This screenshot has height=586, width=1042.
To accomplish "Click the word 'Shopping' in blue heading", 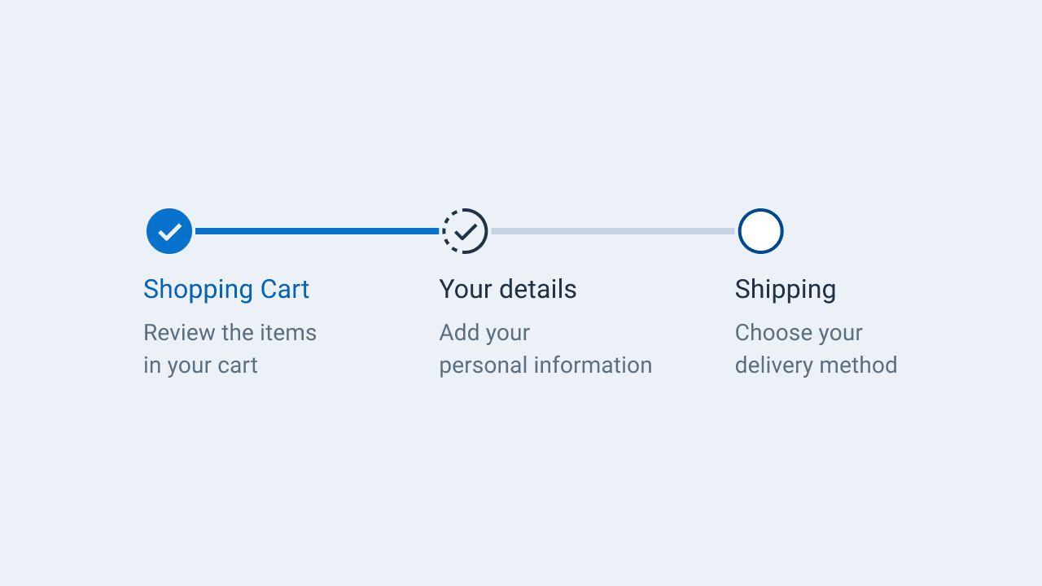I will coord(199,289).
